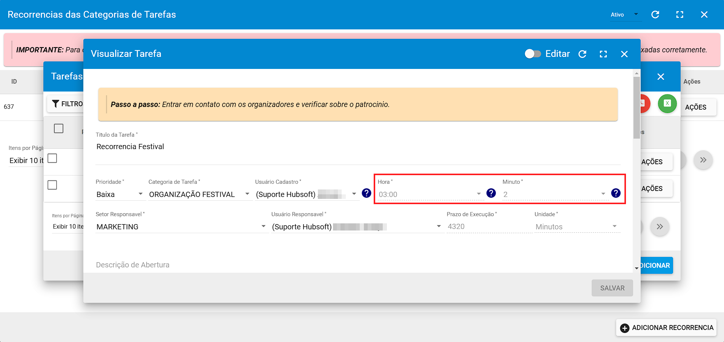
Task: Click the Ações column header
Action: point(692,81)
